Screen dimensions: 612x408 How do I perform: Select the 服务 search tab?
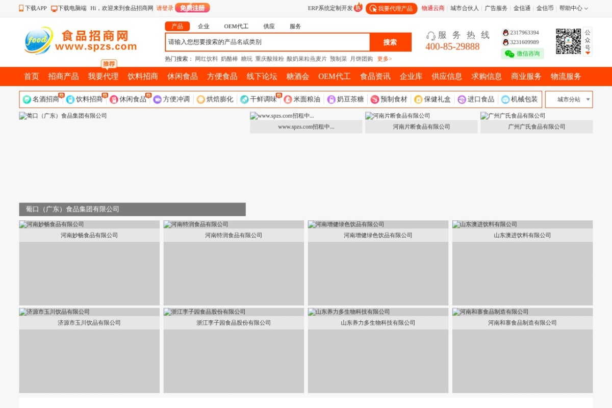(x=295, y=27)
